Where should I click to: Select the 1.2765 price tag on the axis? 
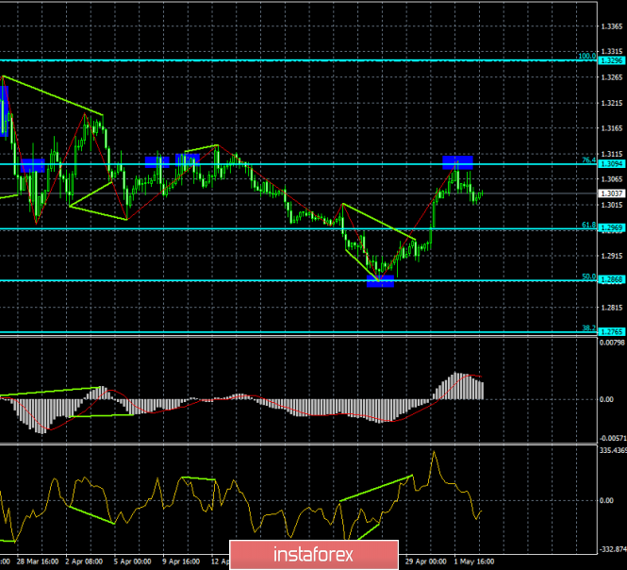(x=610, y=332)
